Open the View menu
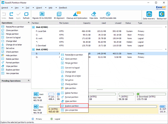Screen dimensions: 168x124 tap(17, 8)
